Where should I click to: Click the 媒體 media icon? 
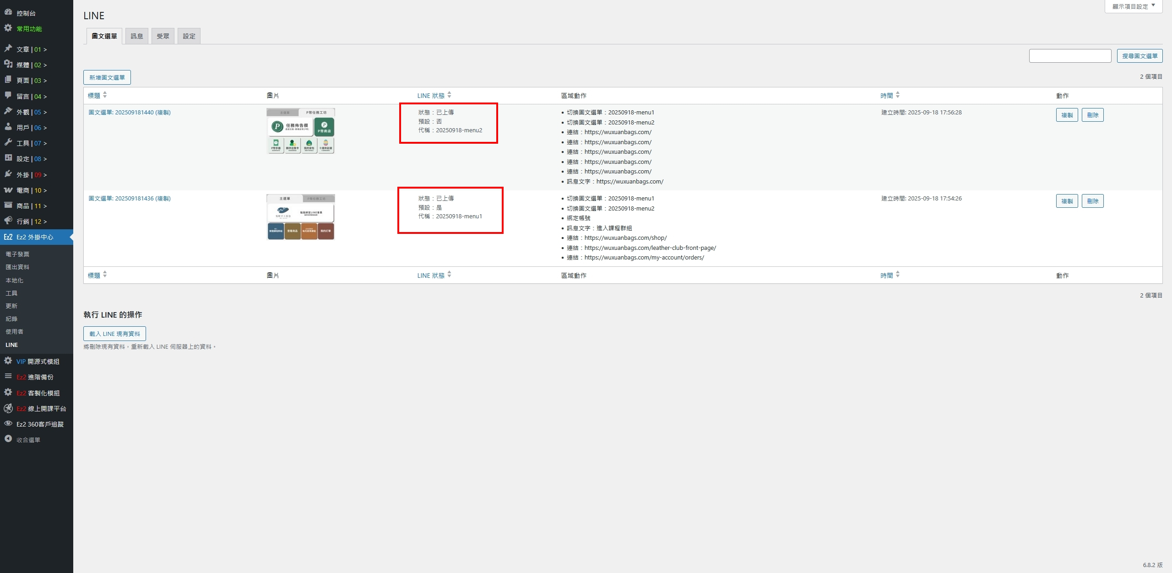[8, 64]
